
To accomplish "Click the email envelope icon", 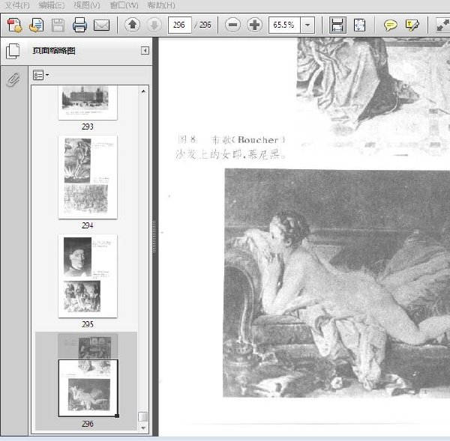I will coord(101,25).
